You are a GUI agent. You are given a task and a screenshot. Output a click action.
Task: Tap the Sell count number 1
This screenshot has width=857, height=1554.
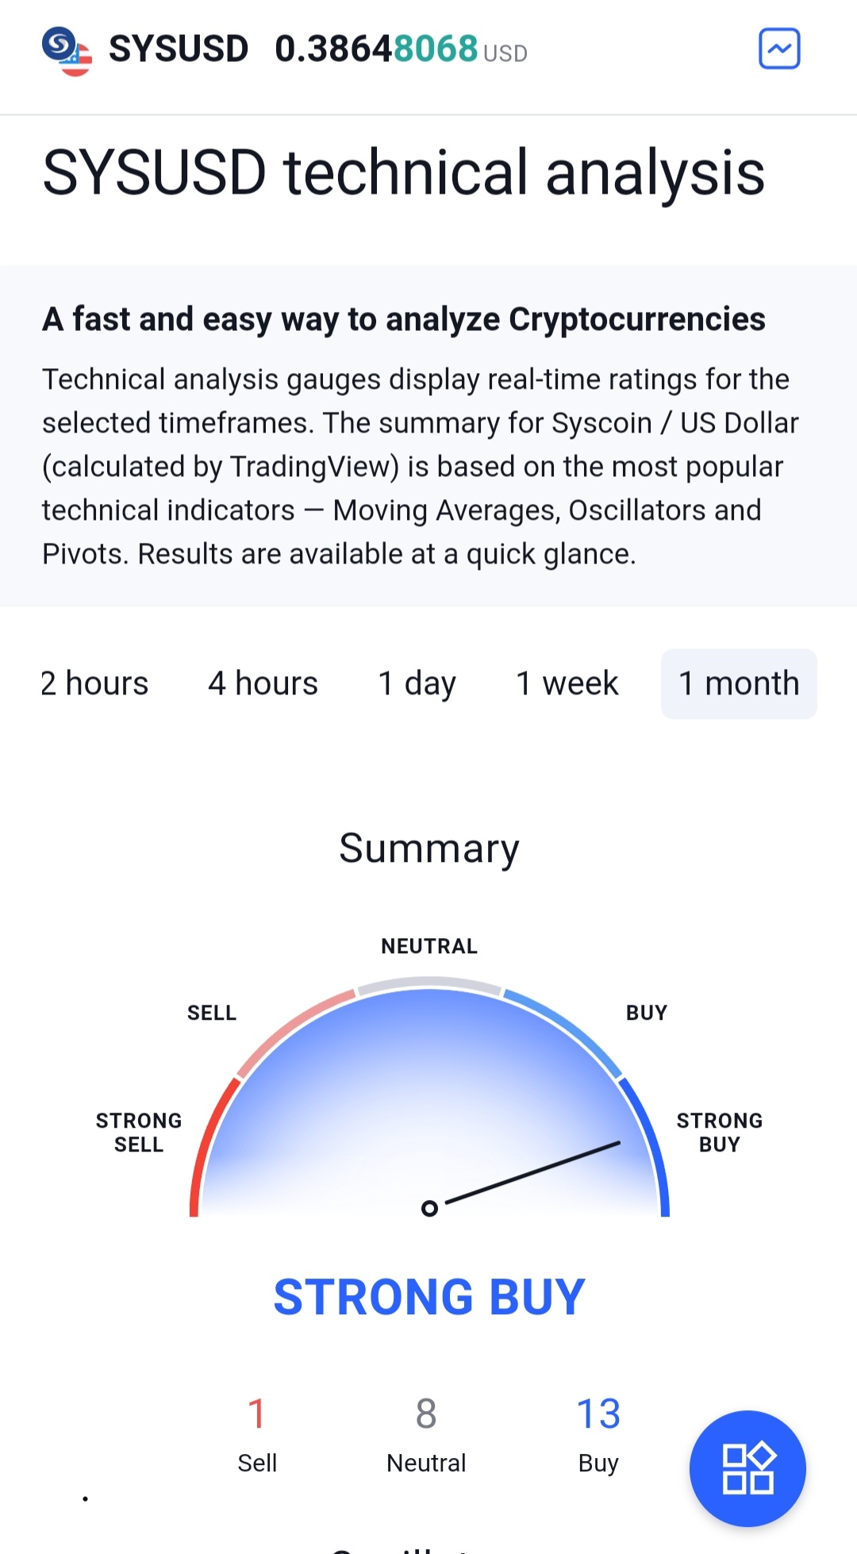(x=256, y=1414)
